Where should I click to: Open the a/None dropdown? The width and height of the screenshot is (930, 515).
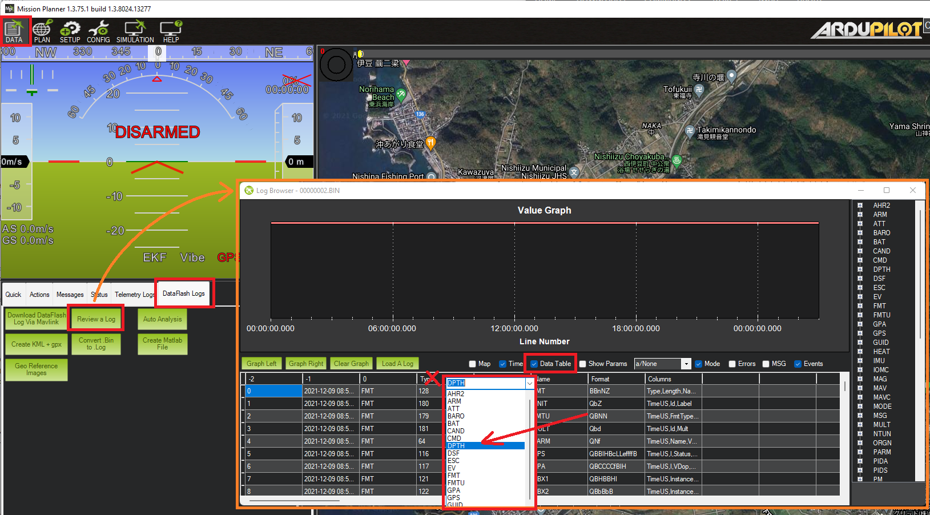point(686,364)
